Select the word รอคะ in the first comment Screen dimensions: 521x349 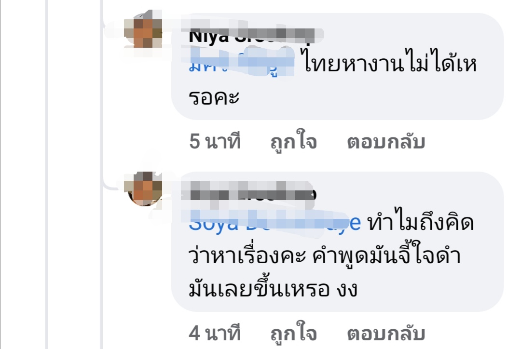click(x=214, y=97)
